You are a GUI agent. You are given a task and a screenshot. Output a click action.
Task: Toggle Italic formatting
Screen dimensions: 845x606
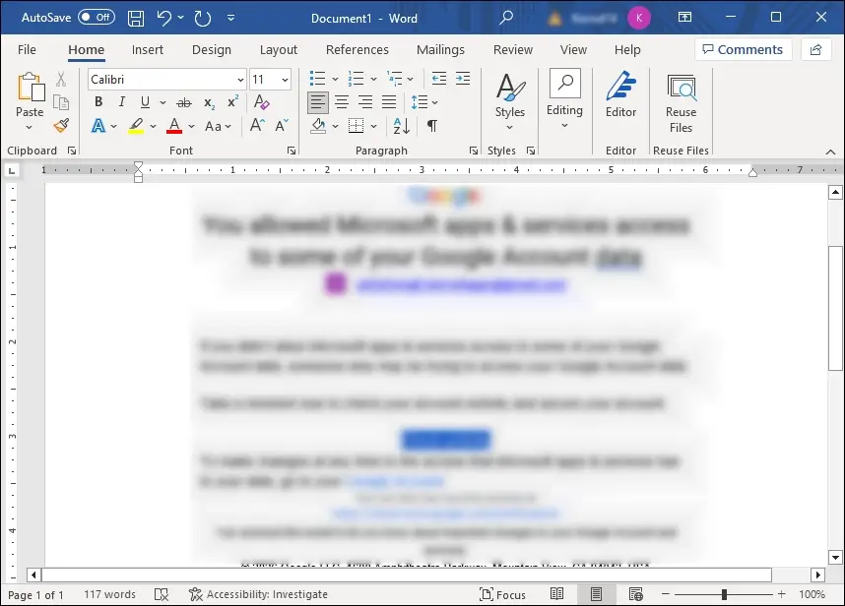click(x=122, y=101)
